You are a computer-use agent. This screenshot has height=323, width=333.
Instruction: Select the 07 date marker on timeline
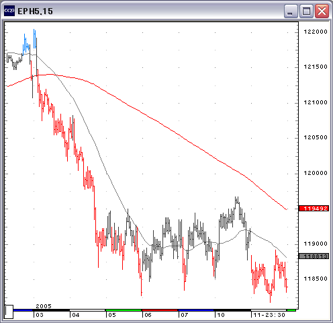[x=185, y=315]
